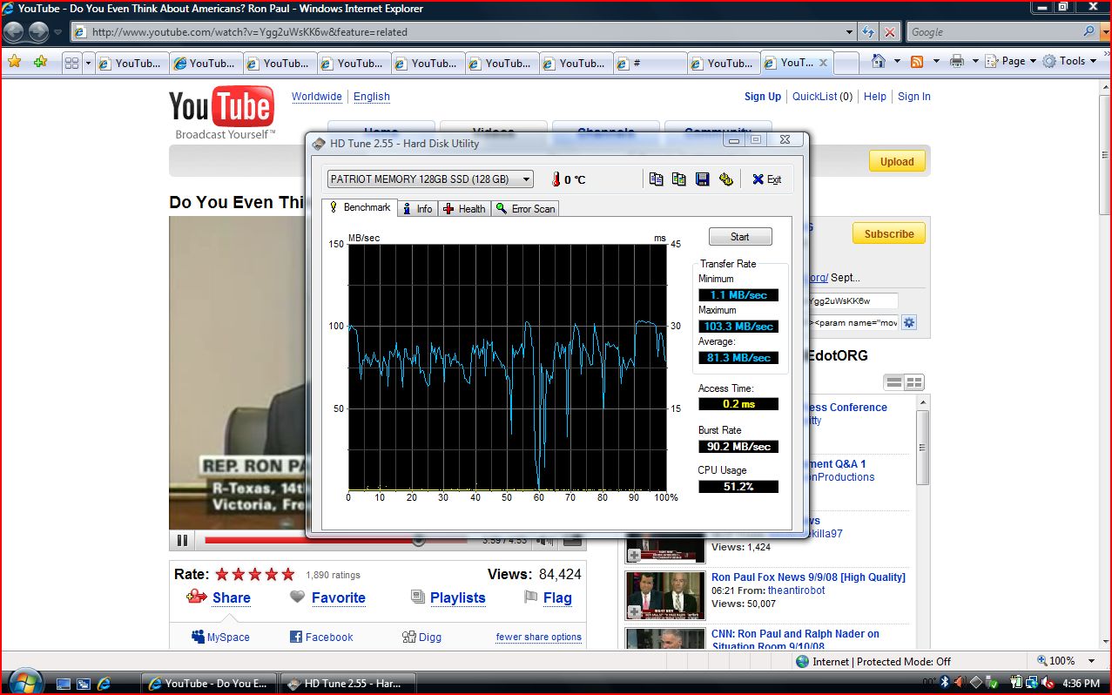Open the Page menu
Image resolution: width=1112 pixels, height=695 pixels.
[1012, 61]
